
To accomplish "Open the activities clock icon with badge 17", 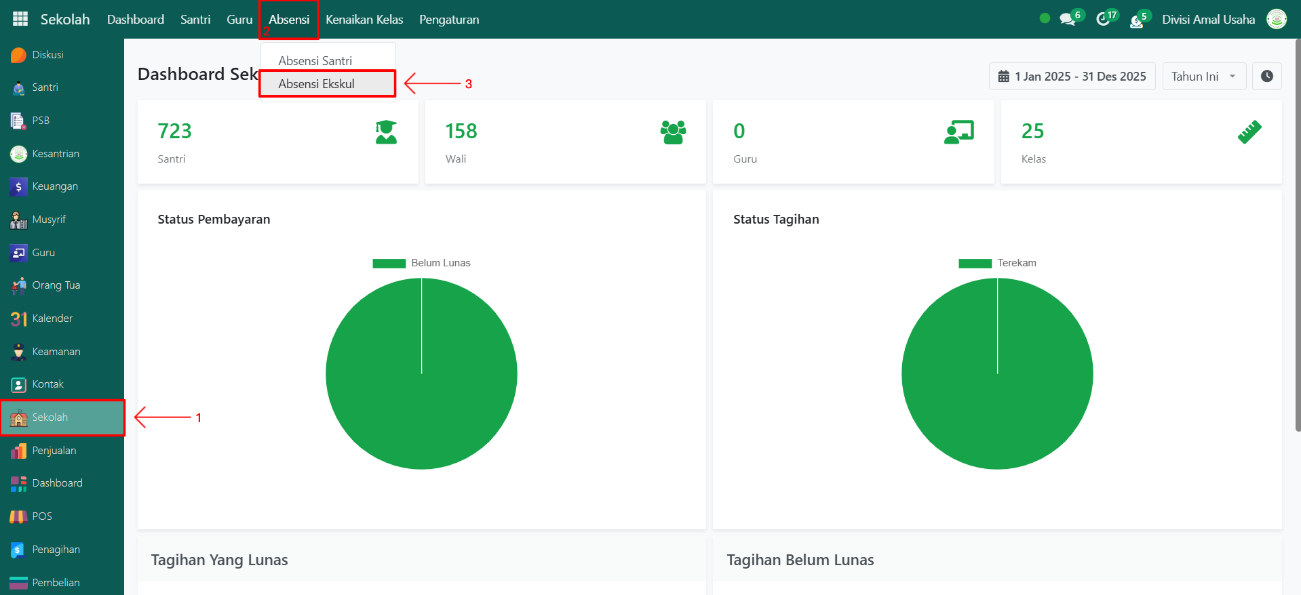I will [1104, 20].
